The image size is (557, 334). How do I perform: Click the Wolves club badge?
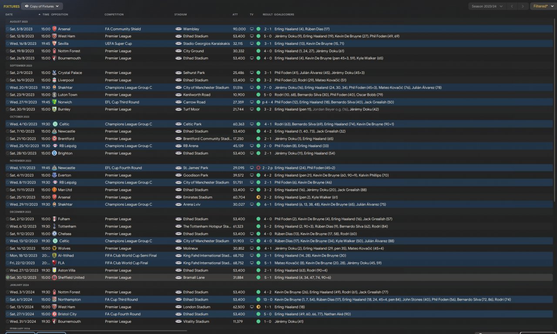click(54, 248)
